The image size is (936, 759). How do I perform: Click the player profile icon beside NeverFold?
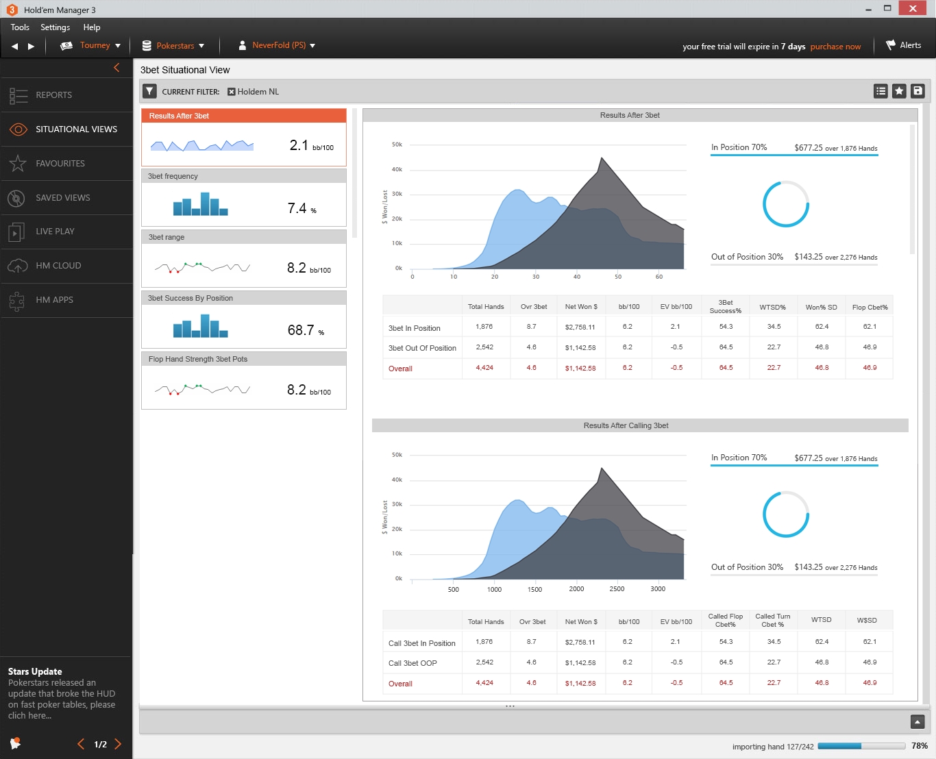242,46
